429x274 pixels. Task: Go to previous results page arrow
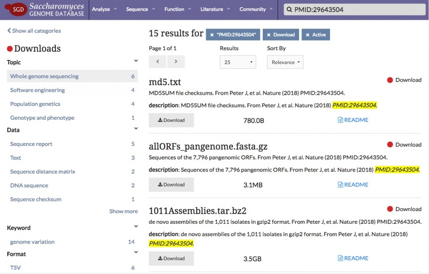click(157, 61)
